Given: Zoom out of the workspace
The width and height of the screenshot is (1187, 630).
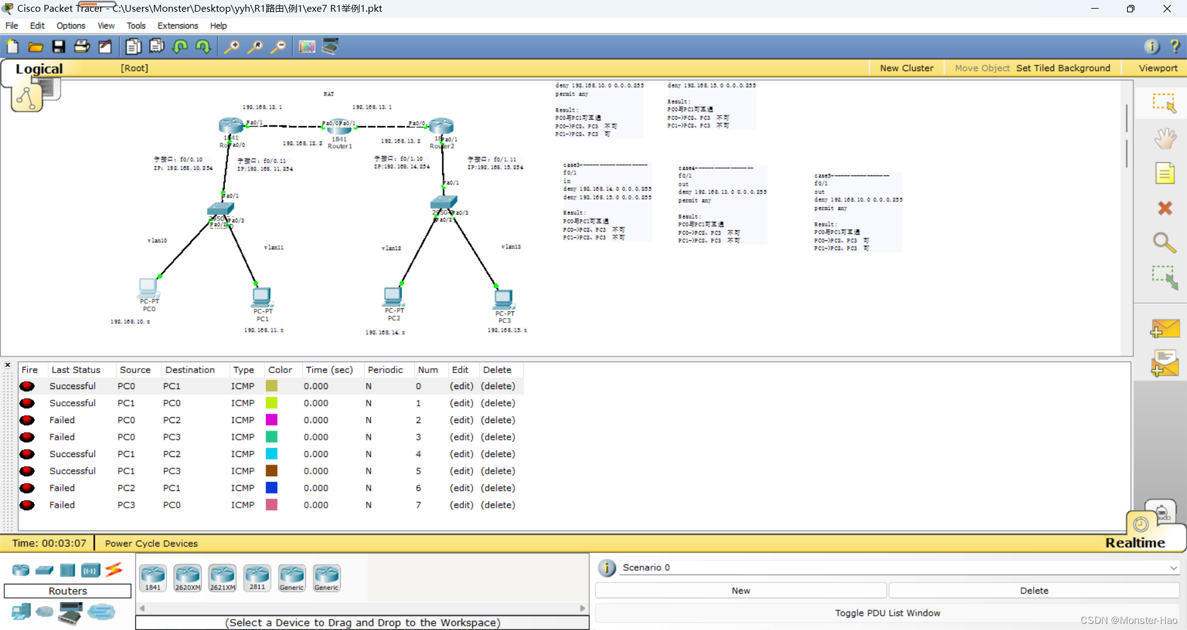Looking at the screenshot, I should (279, 47).
